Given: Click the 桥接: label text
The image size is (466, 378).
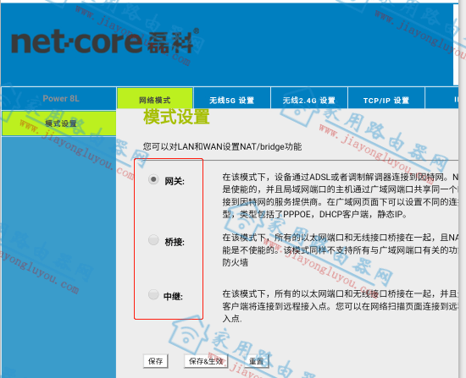Looking at the screenshot, I should pos(175,242).
